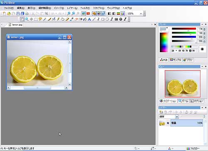
Task: Click the Zoom In magnifier toolbar icon
Action: pyautogui.click(x=69, y=14)
